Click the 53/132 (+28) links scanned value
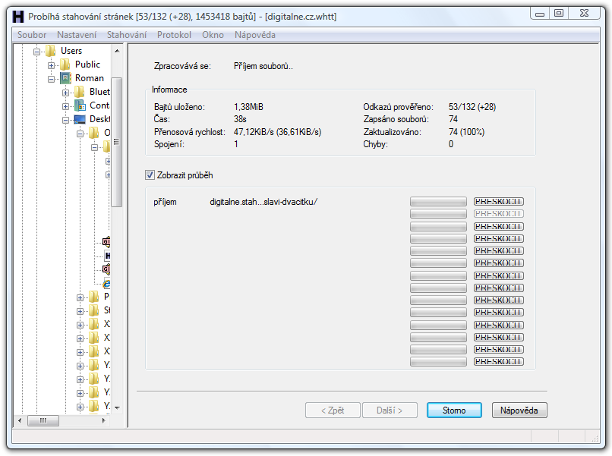This screenshot has height=456, width=612. tap(472, 107)
